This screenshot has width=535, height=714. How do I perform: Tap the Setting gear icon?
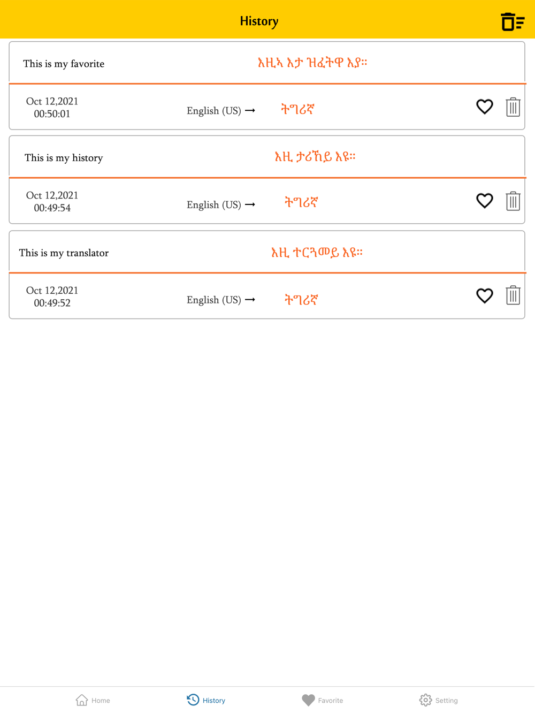(425, 700)
